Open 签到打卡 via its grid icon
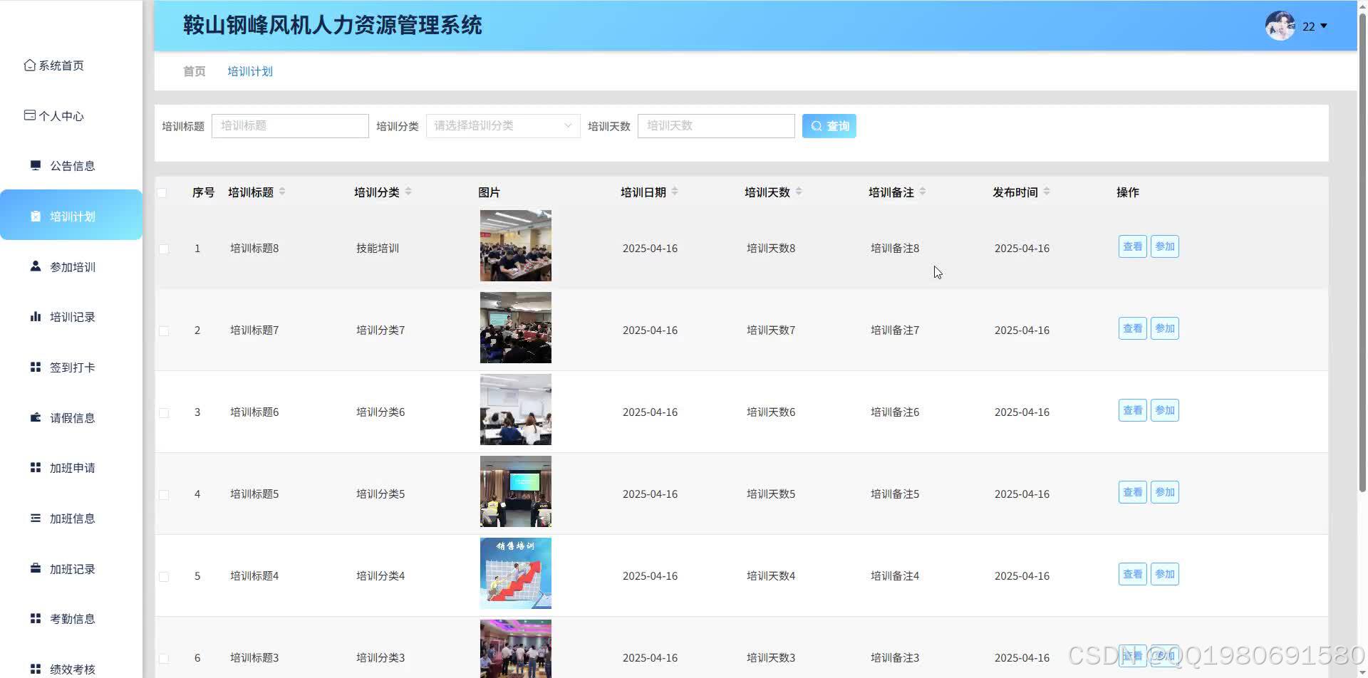 [36, 367]
